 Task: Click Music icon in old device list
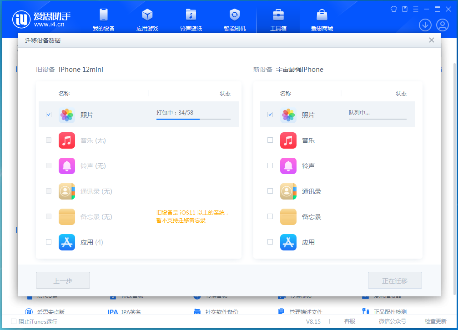[66, 140]
